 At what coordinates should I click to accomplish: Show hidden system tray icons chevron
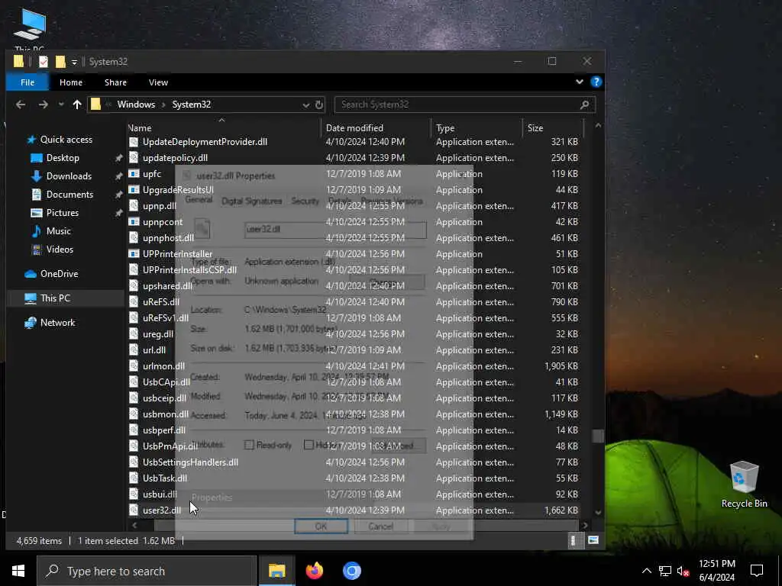pos(646,571)
